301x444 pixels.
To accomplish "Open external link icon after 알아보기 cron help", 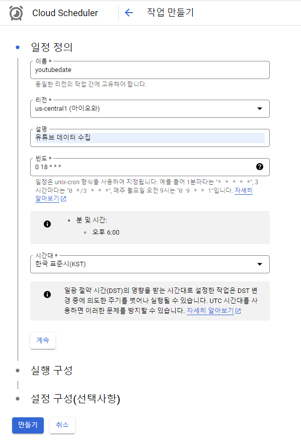I will [x=63, y=199].
